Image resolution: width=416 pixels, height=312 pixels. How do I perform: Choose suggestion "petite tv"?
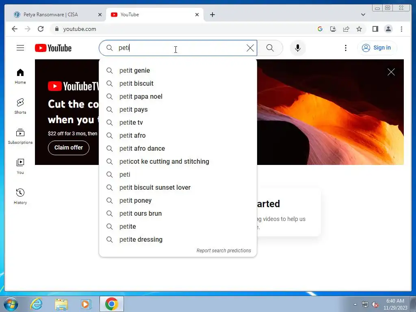coord(178,123)
